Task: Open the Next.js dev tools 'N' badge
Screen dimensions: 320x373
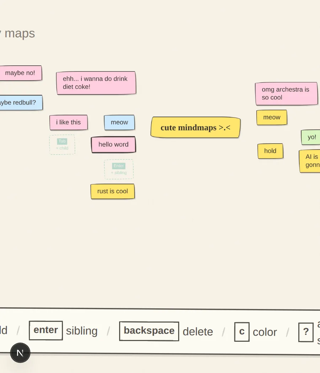Action: [x=20, y=353]
